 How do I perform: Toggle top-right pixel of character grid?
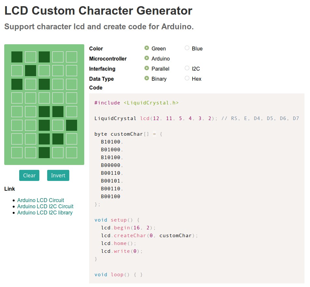(x=72, y=57)
